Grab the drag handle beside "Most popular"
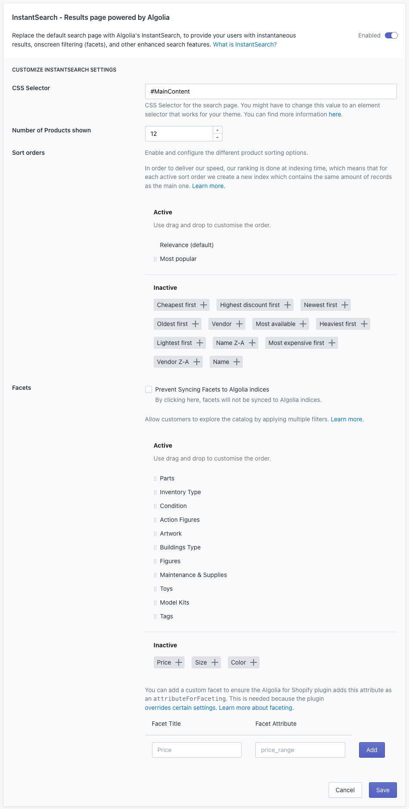The image size is (409, 809). coord(155,259)
